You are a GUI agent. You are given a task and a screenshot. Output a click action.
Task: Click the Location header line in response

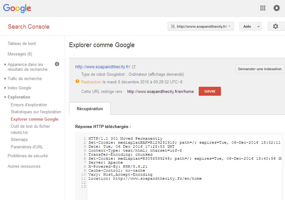(x=145, y=178)
